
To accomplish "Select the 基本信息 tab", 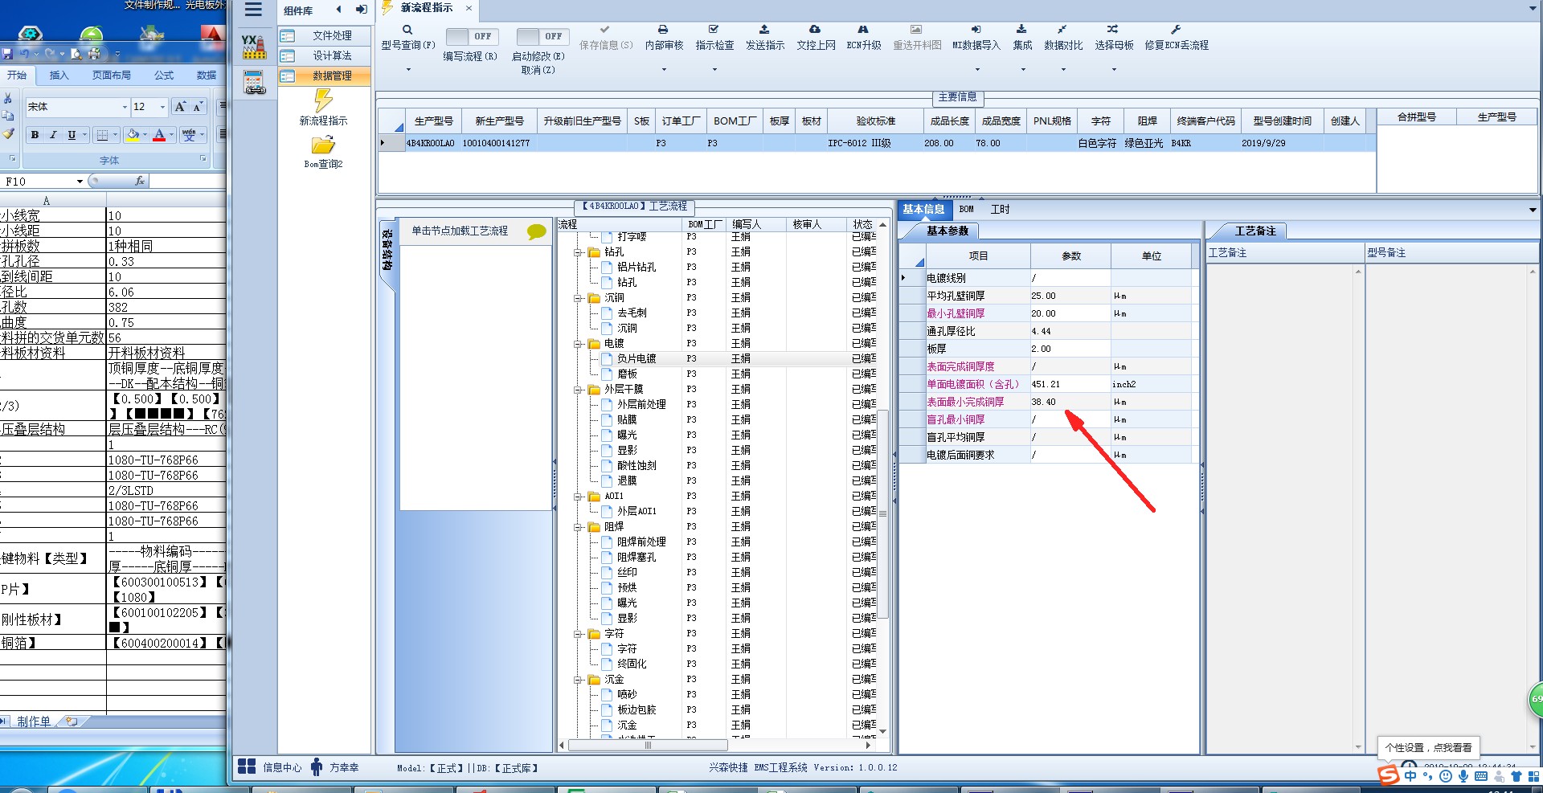I will 923,210.
